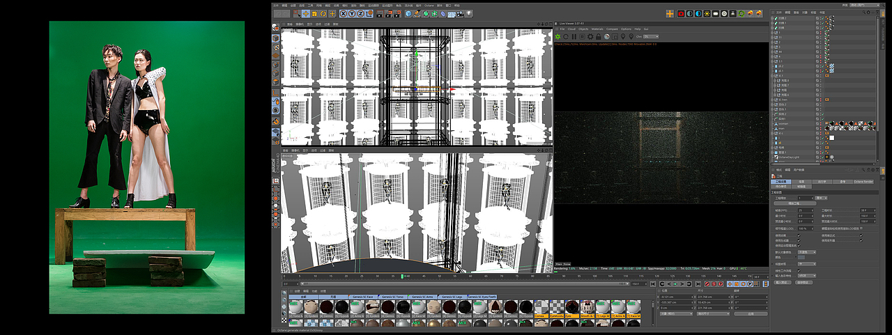Image resolution: width=892 pixels, height=335 pixels.
Task: Click the 保存预设 button
Action: pos(803,282)
